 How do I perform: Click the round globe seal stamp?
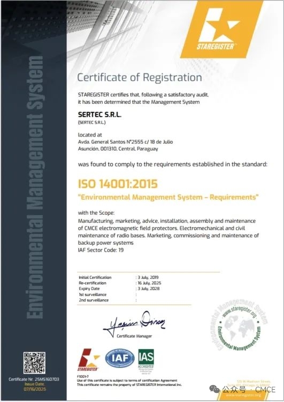tap(239, 325)
